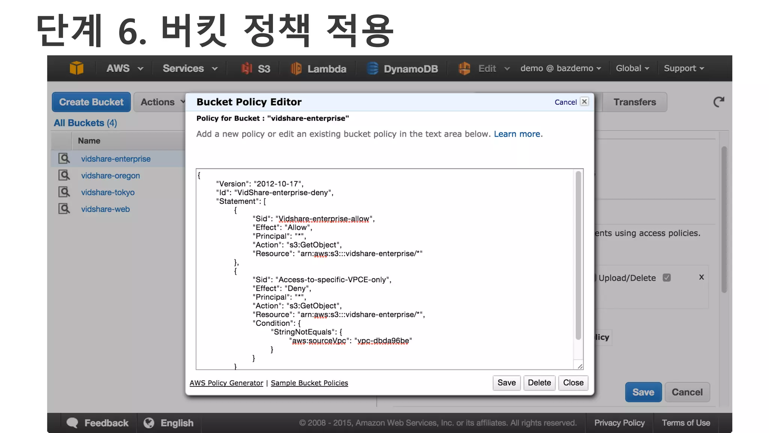Image resolution: width=769 pixels, height=433 pixels.
Task: Click the AWS cube home icon
Action: pos(77,68)
